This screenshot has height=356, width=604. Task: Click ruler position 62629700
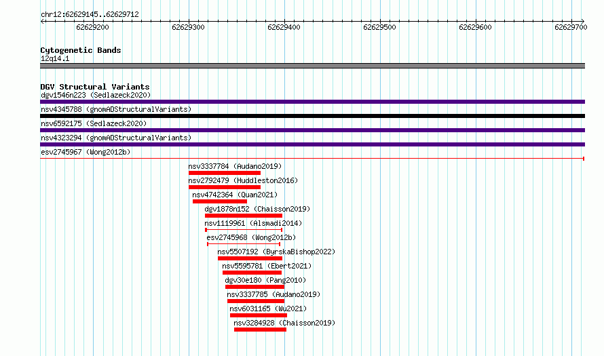coord(571,27)
